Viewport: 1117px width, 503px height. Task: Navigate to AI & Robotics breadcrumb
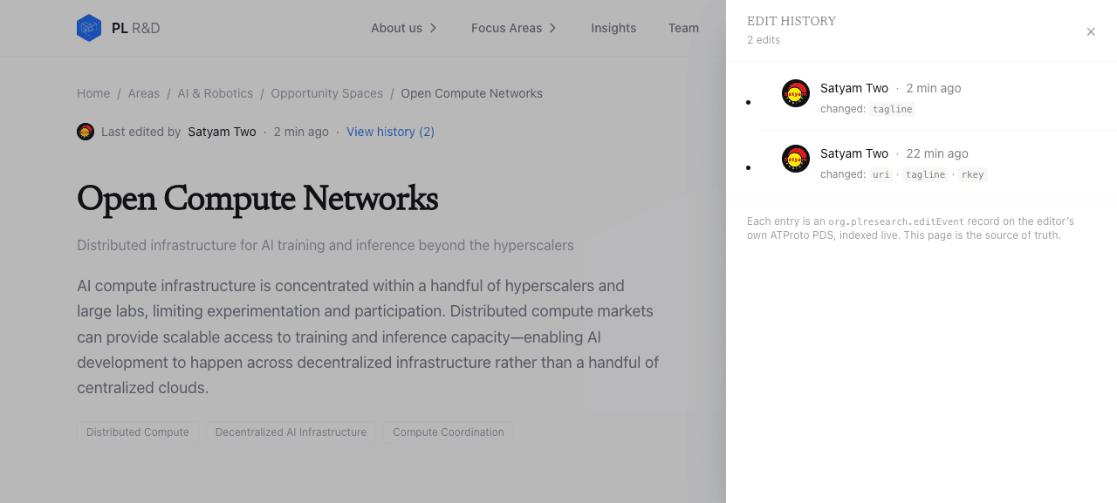point(216,93)
